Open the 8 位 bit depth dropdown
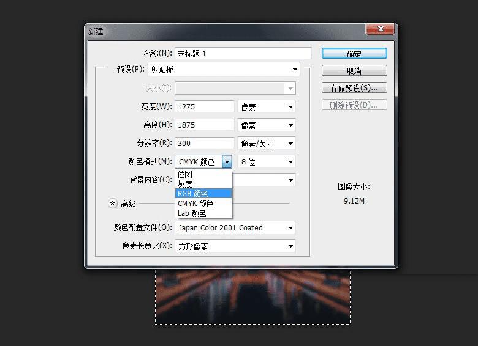The height and width of the screenshot is (346, 478). [267, 162]
